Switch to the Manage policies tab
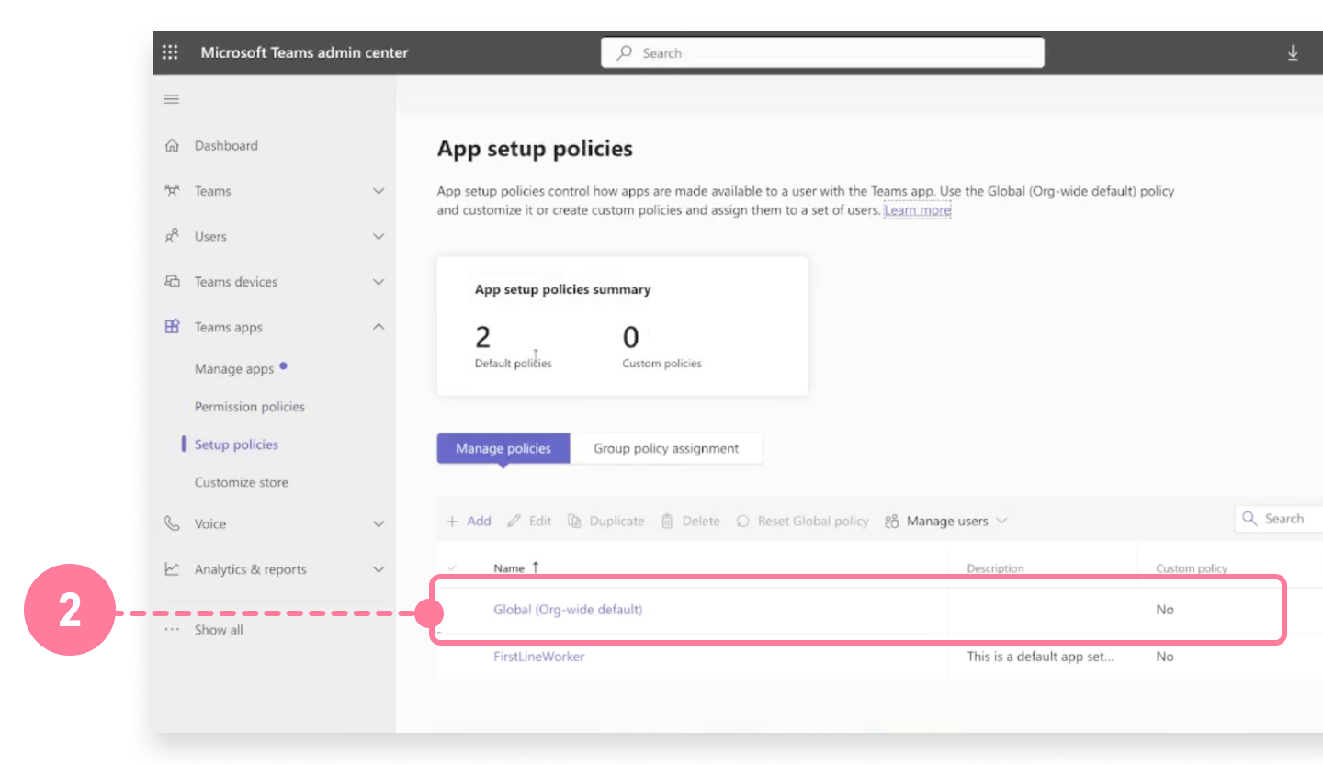The width and height of the screenshot is (1323, 764). click(x=503, y=448)
